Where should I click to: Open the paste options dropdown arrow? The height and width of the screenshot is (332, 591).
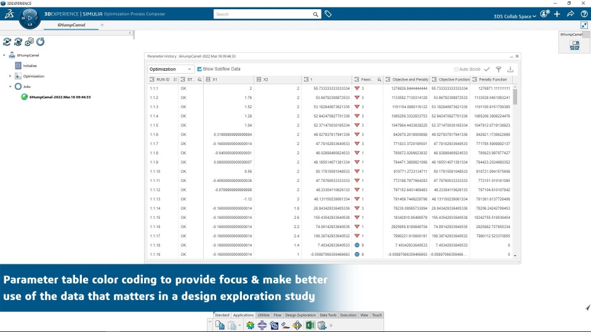pyautogui.click(x=239, y=325)
